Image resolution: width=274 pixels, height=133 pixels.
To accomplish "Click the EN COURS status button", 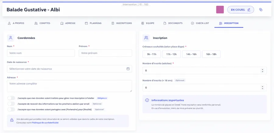I will tap(241, 10).
